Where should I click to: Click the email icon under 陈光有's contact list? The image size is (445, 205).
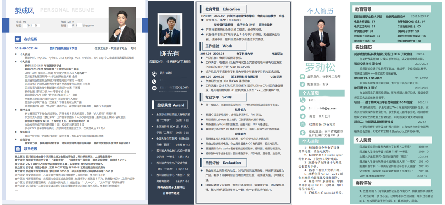coord(154,87)
